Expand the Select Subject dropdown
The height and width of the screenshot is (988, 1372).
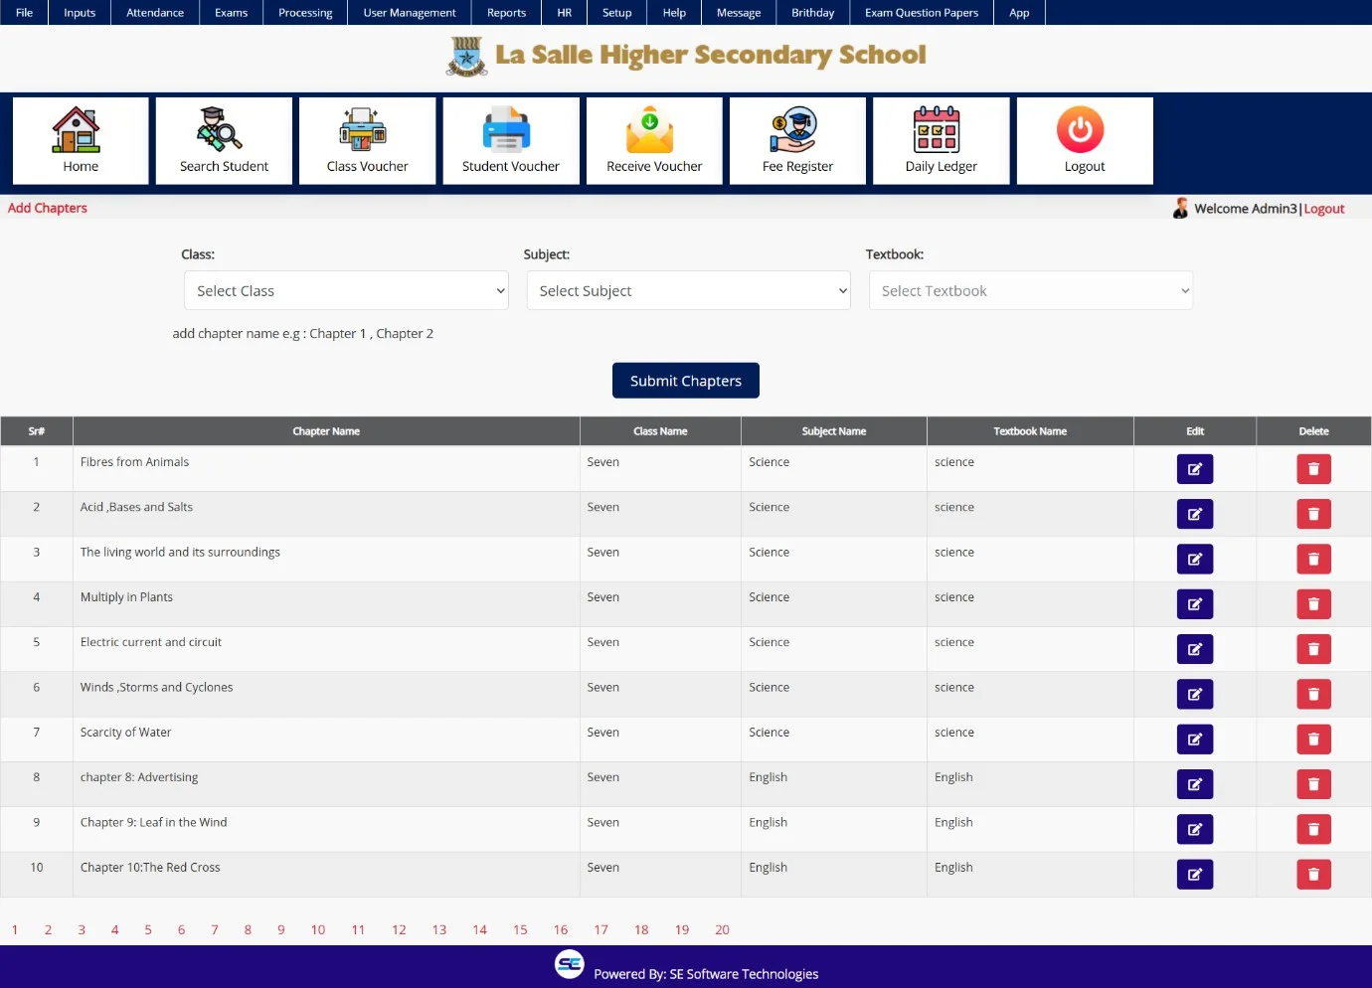688,291
